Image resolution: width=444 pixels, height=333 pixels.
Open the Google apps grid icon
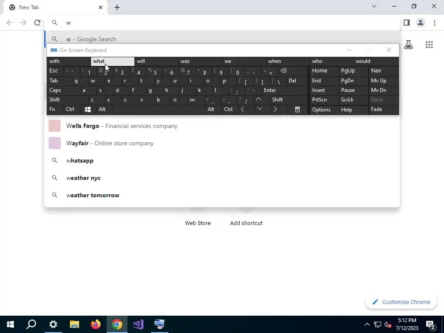click(x=429, y=45)
